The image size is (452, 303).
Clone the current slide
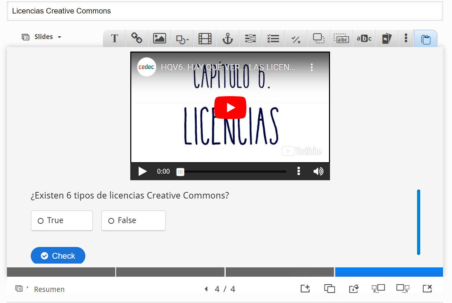coord(330,288)
